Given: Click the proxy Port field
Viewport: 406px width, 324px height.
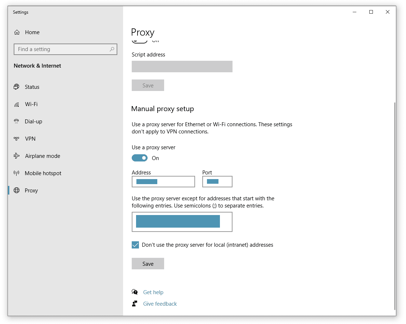Looking at the screenshot, I should point(217,182).
